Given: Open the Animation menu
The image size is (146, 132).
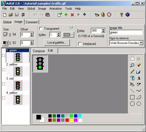Looking at the screenshot, I should click(56, 9).
